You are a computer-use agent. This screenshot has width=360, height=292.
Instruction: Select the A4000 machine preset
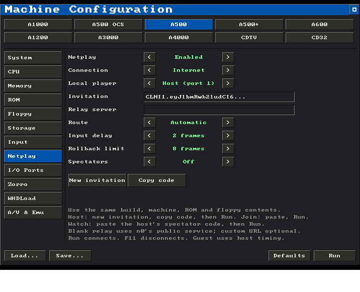[x=178, y=38]
